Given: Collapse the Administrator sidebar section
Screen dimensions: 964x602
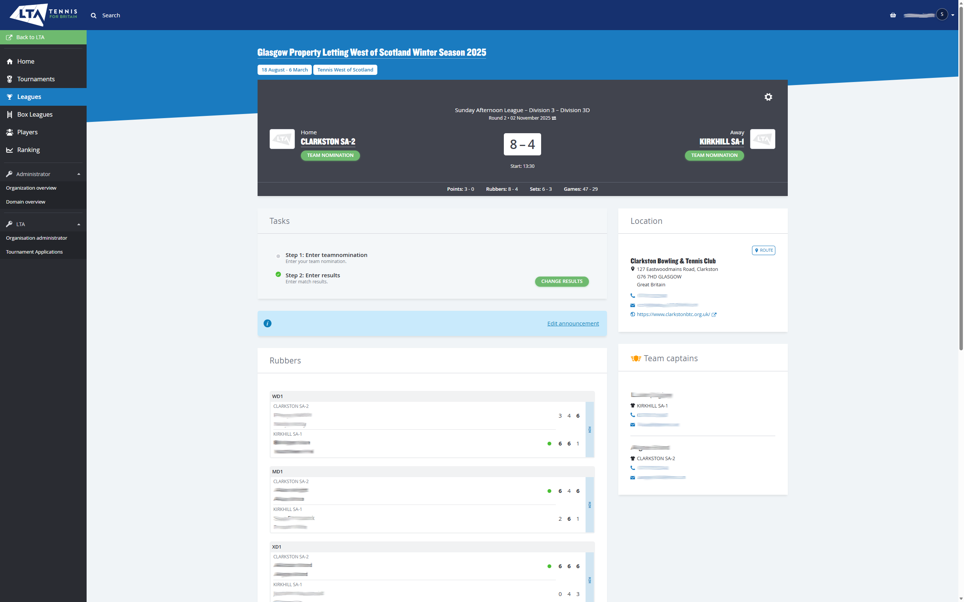Looking at the screenshot, I should [78, 174].
